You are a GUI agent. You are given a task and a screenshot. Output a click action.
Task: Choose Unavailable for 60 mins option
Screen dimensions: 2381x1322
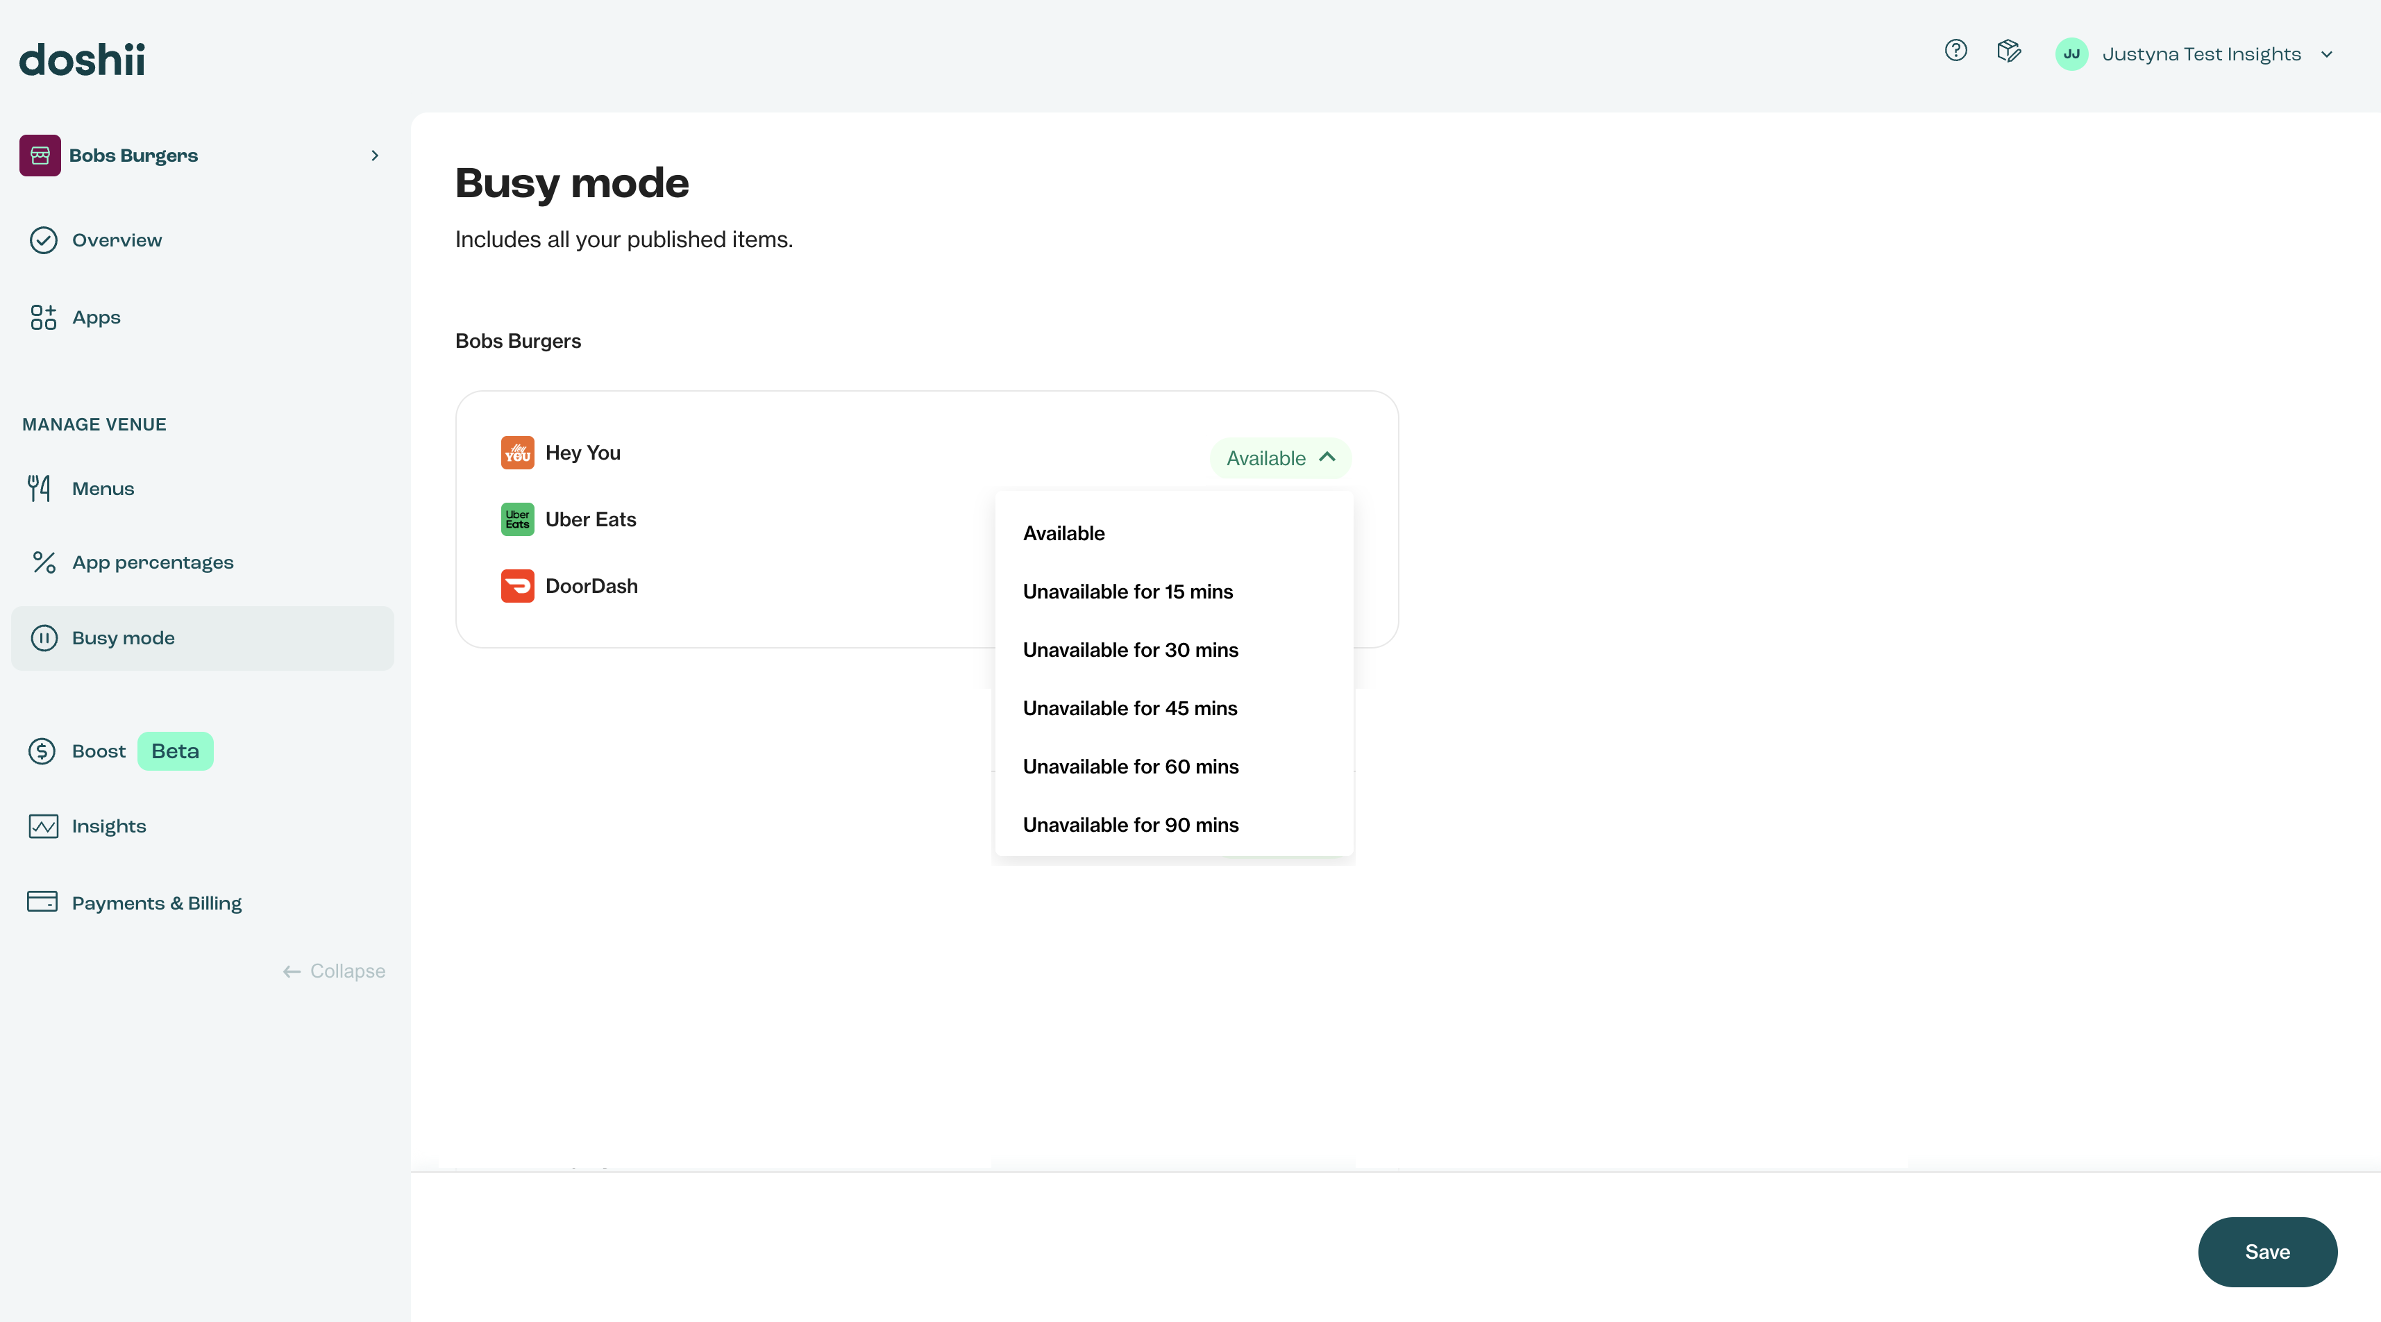point(1130,767)
